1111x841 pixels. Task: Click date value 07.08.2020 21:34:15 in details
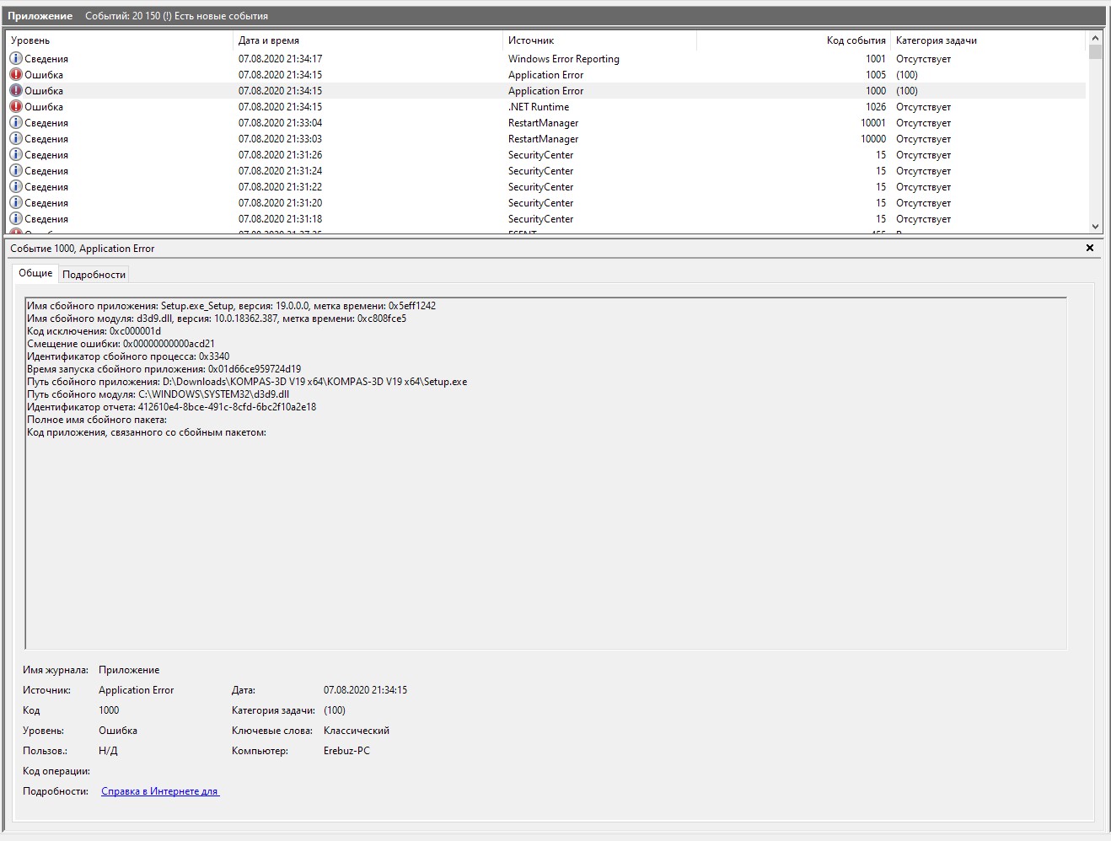pos(365,690)
